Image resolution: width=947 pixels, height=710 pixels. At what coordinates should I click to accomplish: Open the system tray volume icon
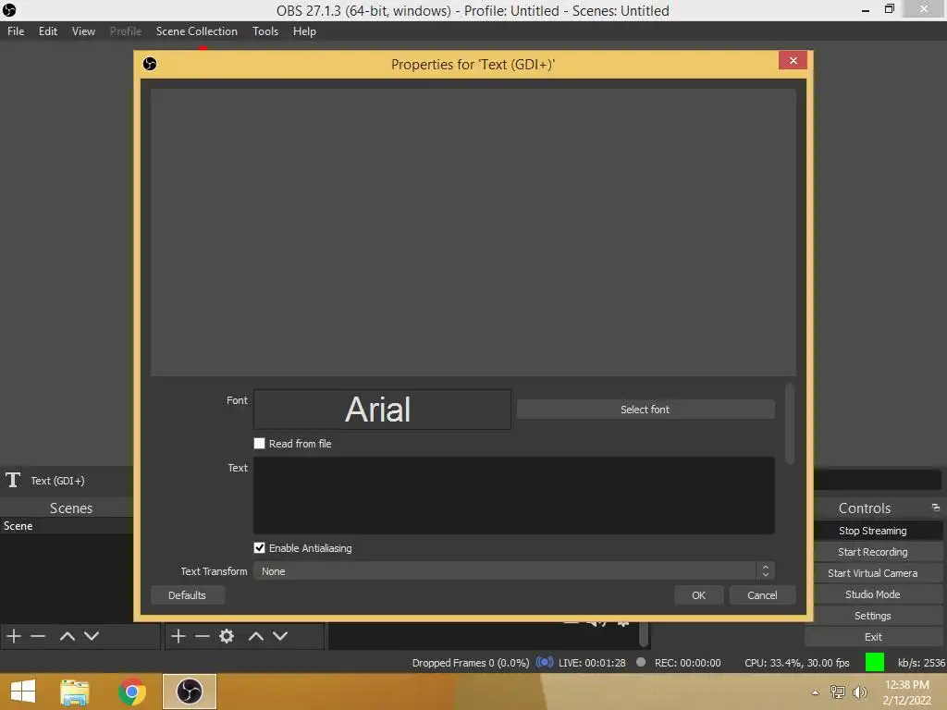click(860, 692)
